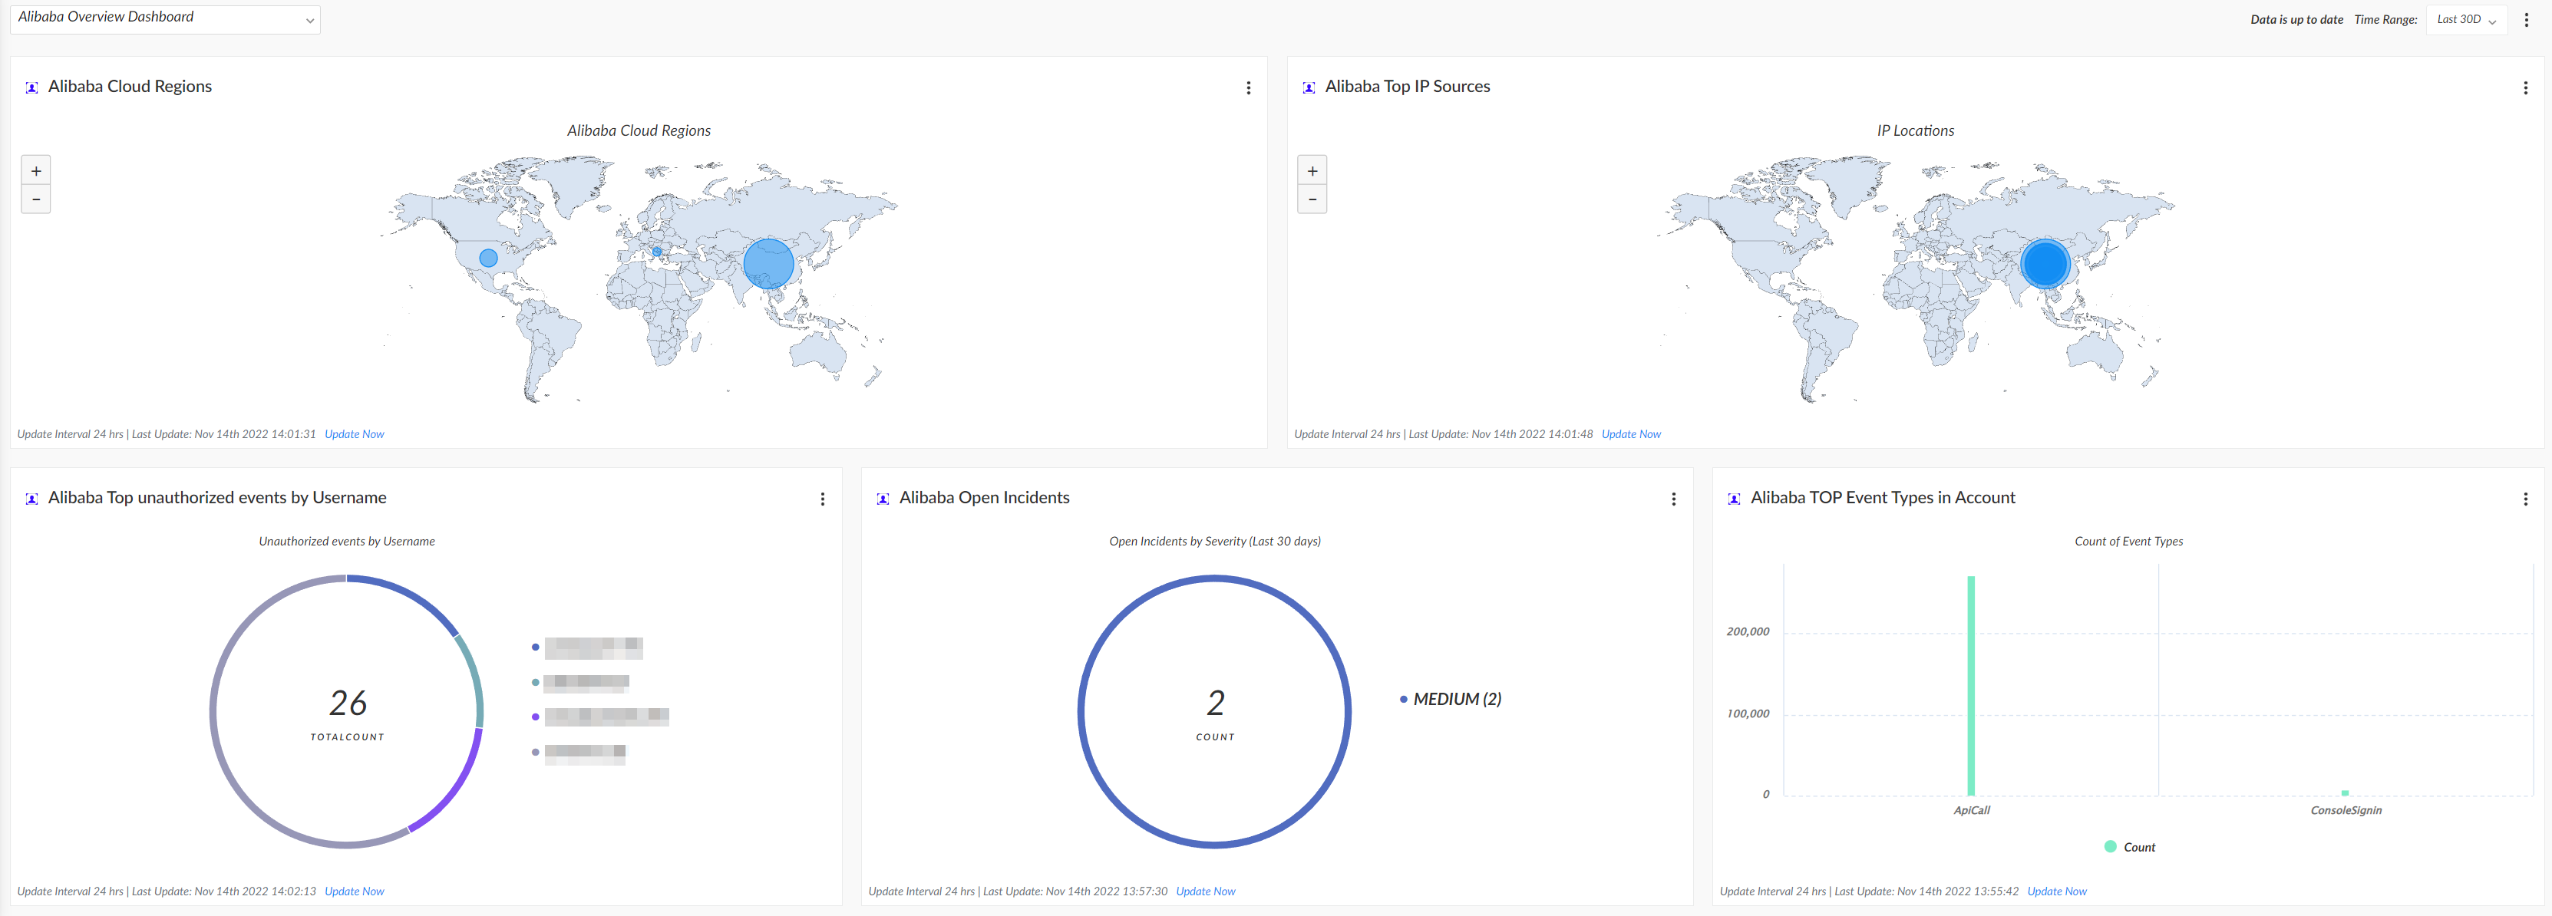Image resolution: width=2552 pixels, height=916 pixels.
Task: Click Update Now in the Top IP Sources widget
Action: point(1631,433)
